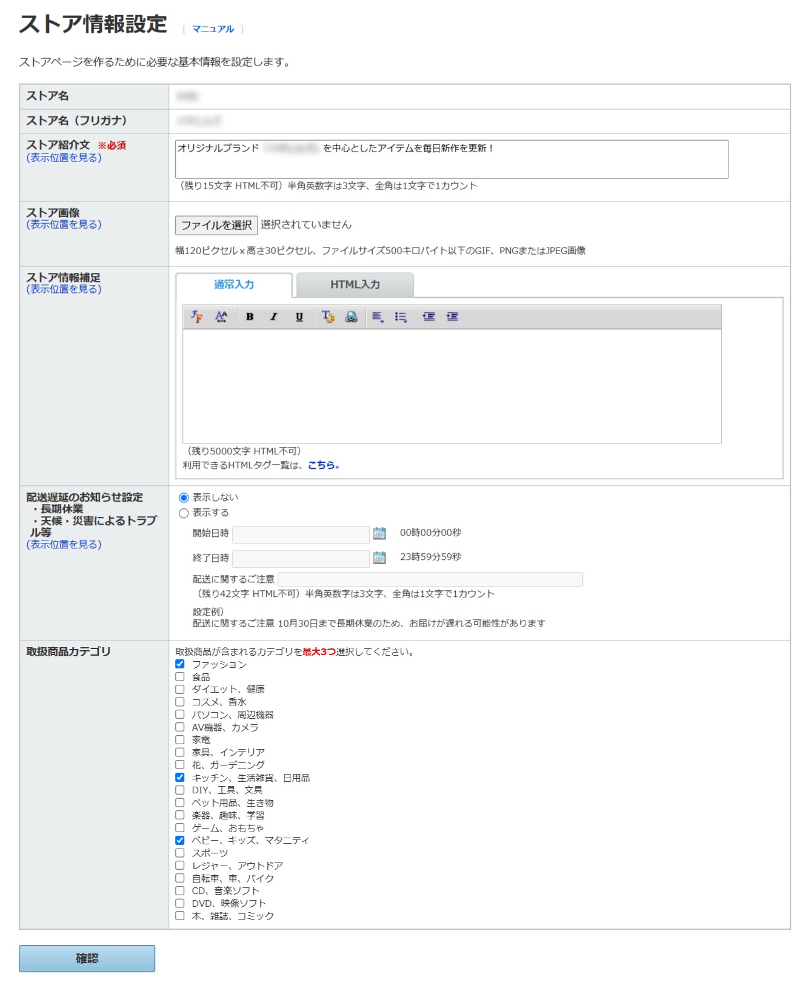Focus the 終了日時 date field
The image size is (803, 982).
coord(301,559)
